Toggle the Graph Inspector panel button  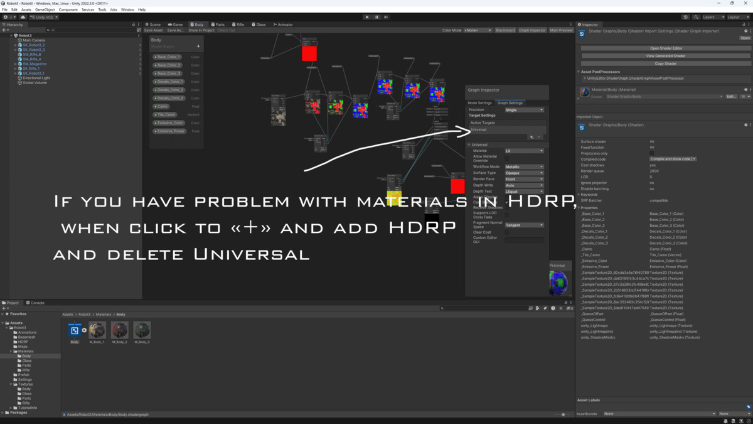(x=532, y=30)
